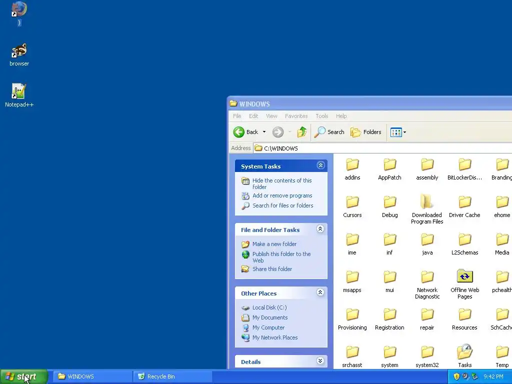Open the Help menu

341,116
